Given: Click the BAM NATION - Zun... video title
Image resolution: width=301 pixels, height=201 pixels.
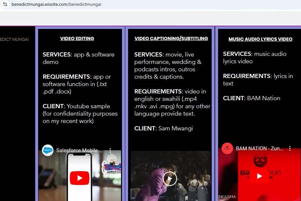Looking at the screenshot, I should click(x=259, y=148).
